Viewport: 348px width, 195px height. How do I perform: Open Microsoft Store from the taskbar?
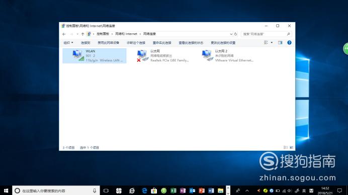(154, 190)
